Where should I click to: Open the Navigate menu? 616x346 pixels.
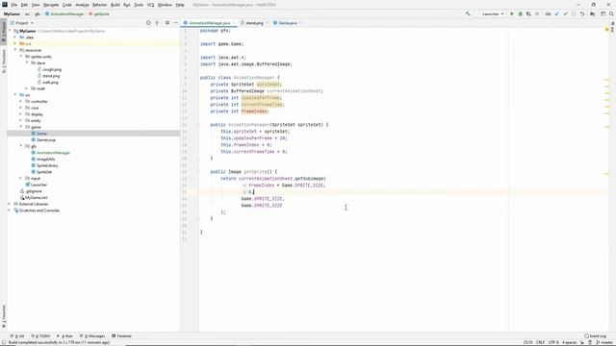coord(51,5)
